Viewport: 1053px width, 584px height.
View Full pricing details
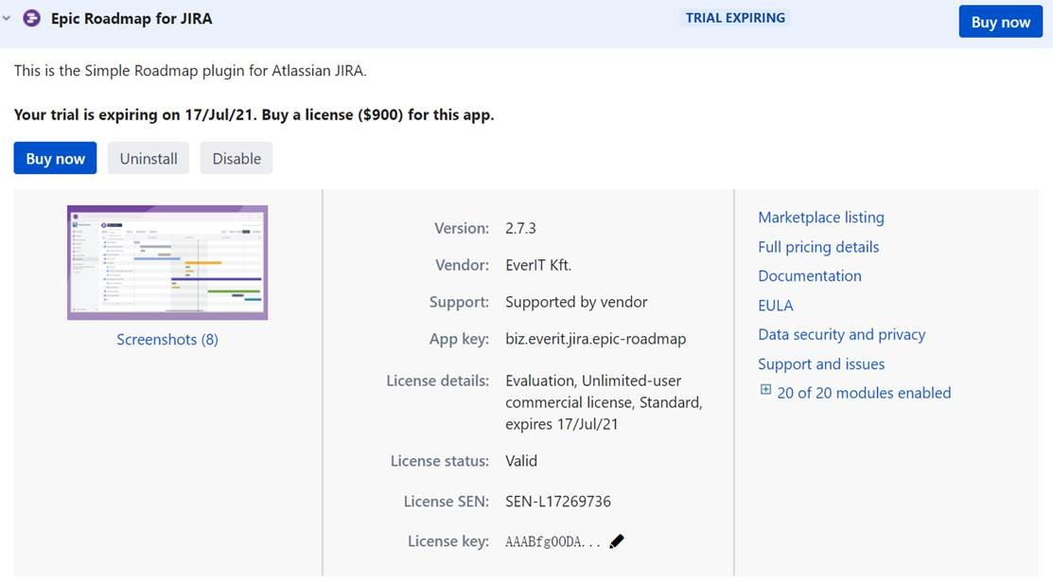(x=818, y=247)
